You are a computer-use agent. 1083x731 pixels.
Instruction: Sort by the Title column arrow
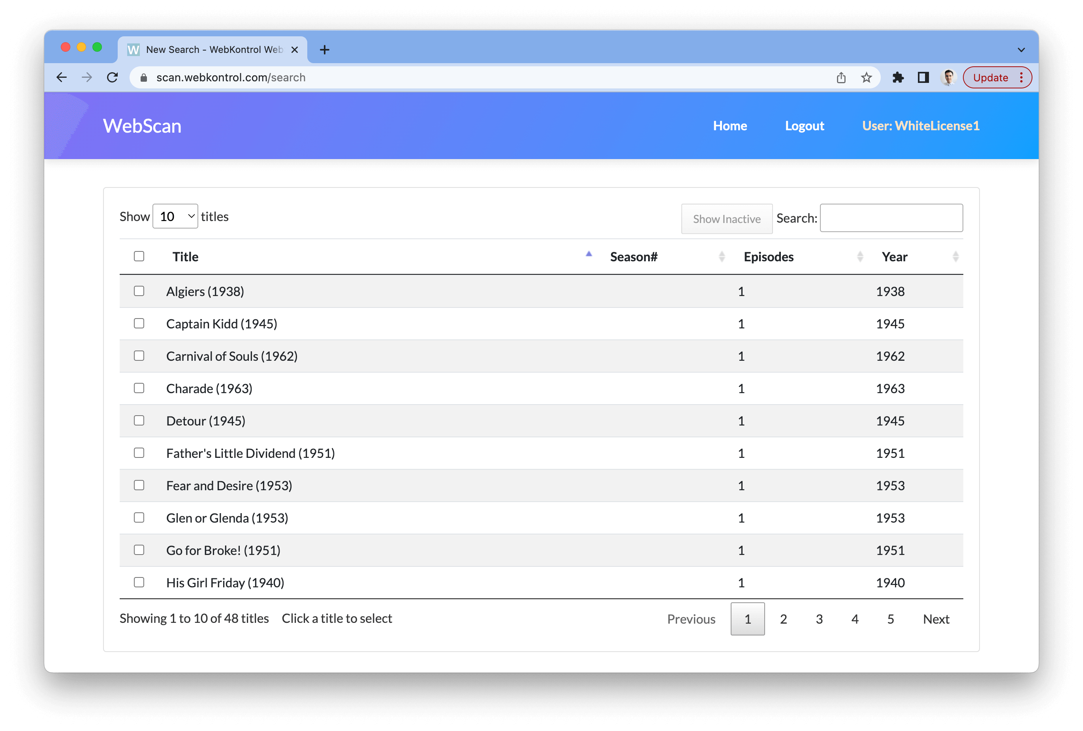point(589,254)
